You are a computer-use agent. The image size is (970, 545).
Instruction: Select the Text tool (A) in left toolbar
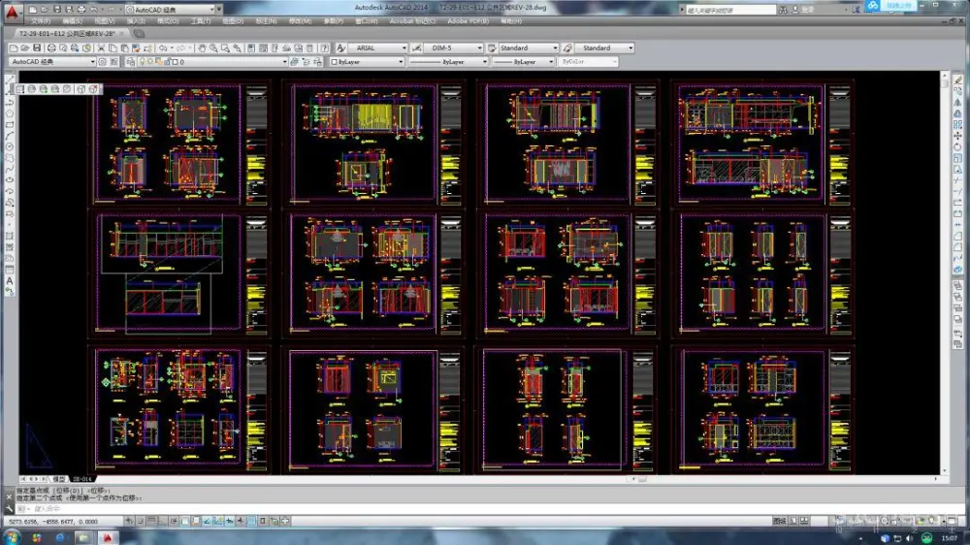10,281
